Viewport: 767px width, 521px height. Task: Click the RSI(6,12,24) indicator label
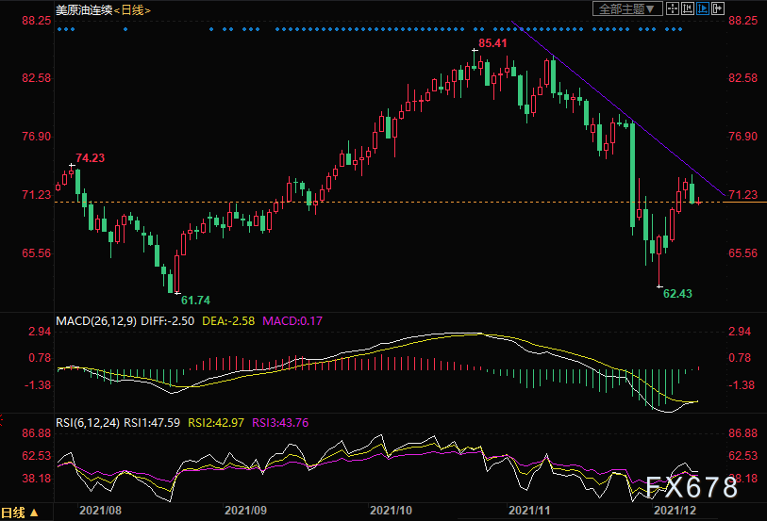(x=88, y=422)
